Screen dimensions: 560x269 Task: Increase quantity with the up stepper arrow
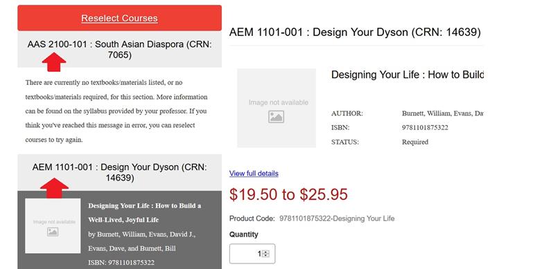(x=265, y=252)
